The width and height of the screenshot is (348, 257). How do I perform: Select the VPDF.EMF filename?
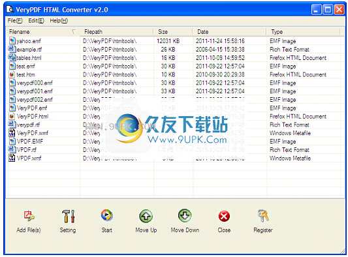pyautogui.click(x=30, y=142)
